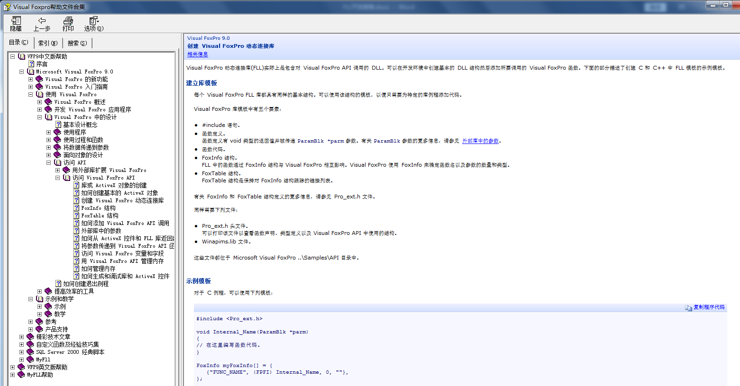Open 用 Visual FoxPro API 管理内存 topic
740x386 pixels.
122,261
